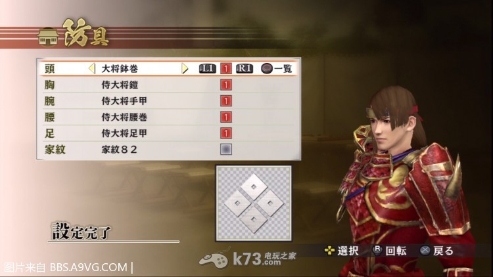493x277 pixels.
Task: Click the red 1 badge on 腰 row
Action: click(225, 117)
